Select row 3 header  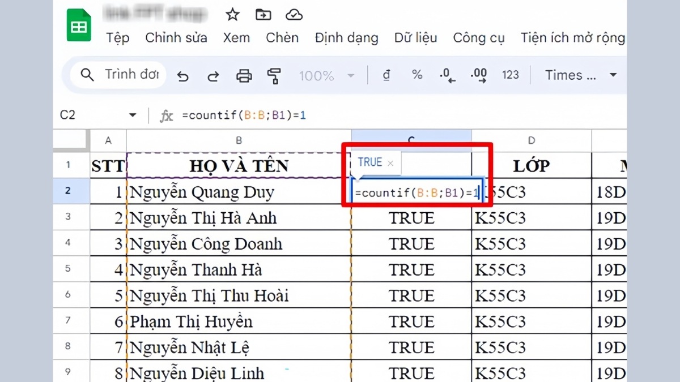(x=69, y=217)
